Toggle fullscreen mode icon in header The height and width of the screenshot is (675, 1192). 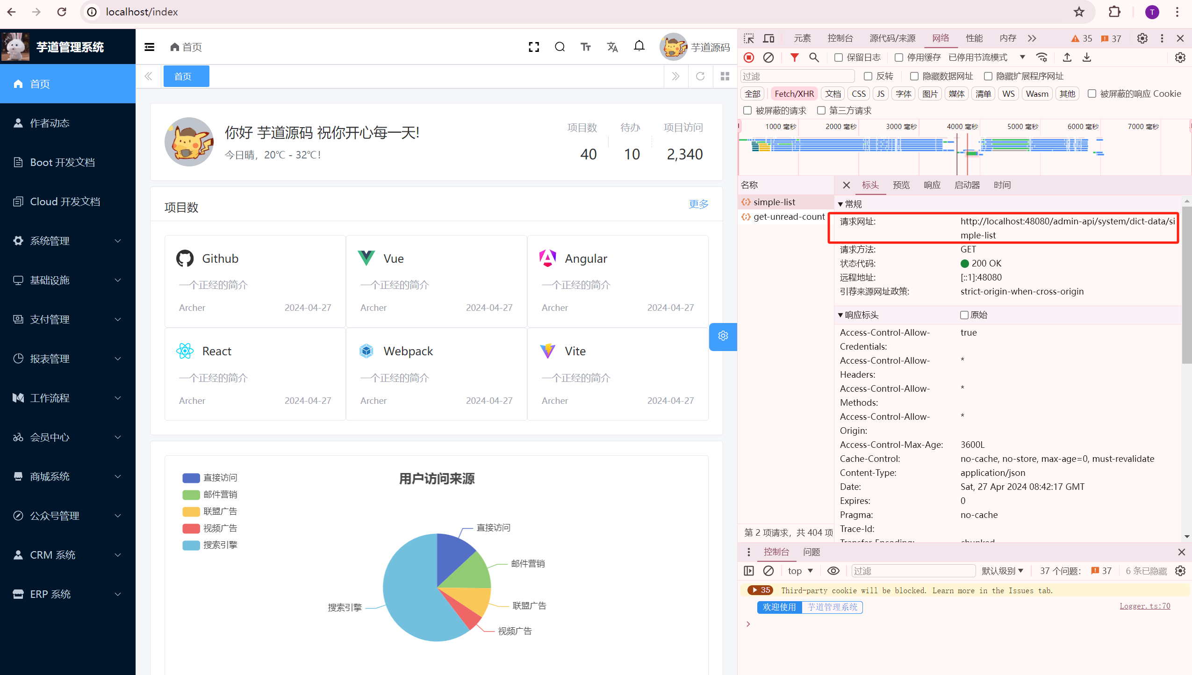[534, 47]
